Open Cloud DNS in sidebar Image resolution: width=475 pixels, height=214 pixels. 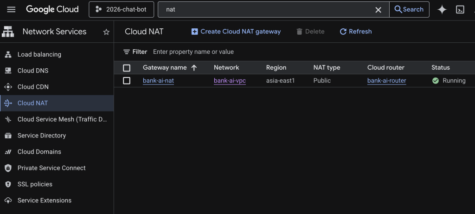click(x=57, y=71)
